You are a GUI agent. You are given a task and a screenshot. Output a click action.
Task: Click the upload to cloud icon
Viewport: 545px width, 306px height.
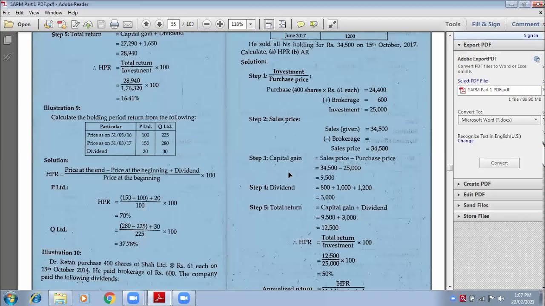pos(88,24)
